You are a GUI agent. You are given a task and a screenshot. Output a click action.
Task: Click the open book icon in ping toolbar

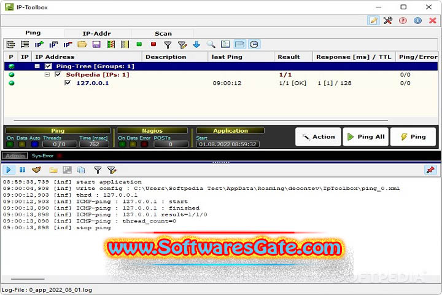coord(225,44)
